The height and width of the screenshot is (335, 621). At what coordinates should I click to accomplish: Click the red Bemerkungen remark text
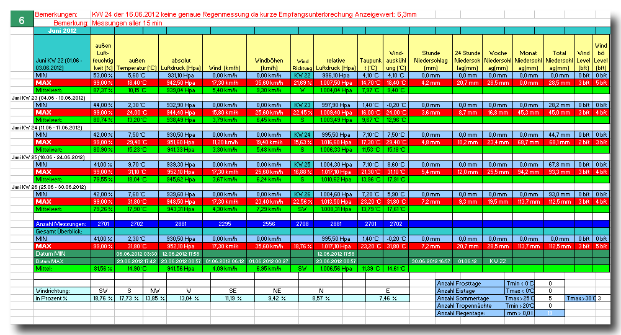[x=254, y=15]
